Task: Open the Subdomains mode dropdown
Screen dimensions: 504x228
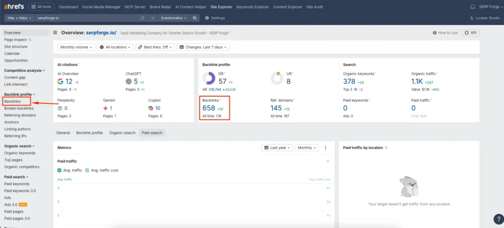Action: point(174,18)
